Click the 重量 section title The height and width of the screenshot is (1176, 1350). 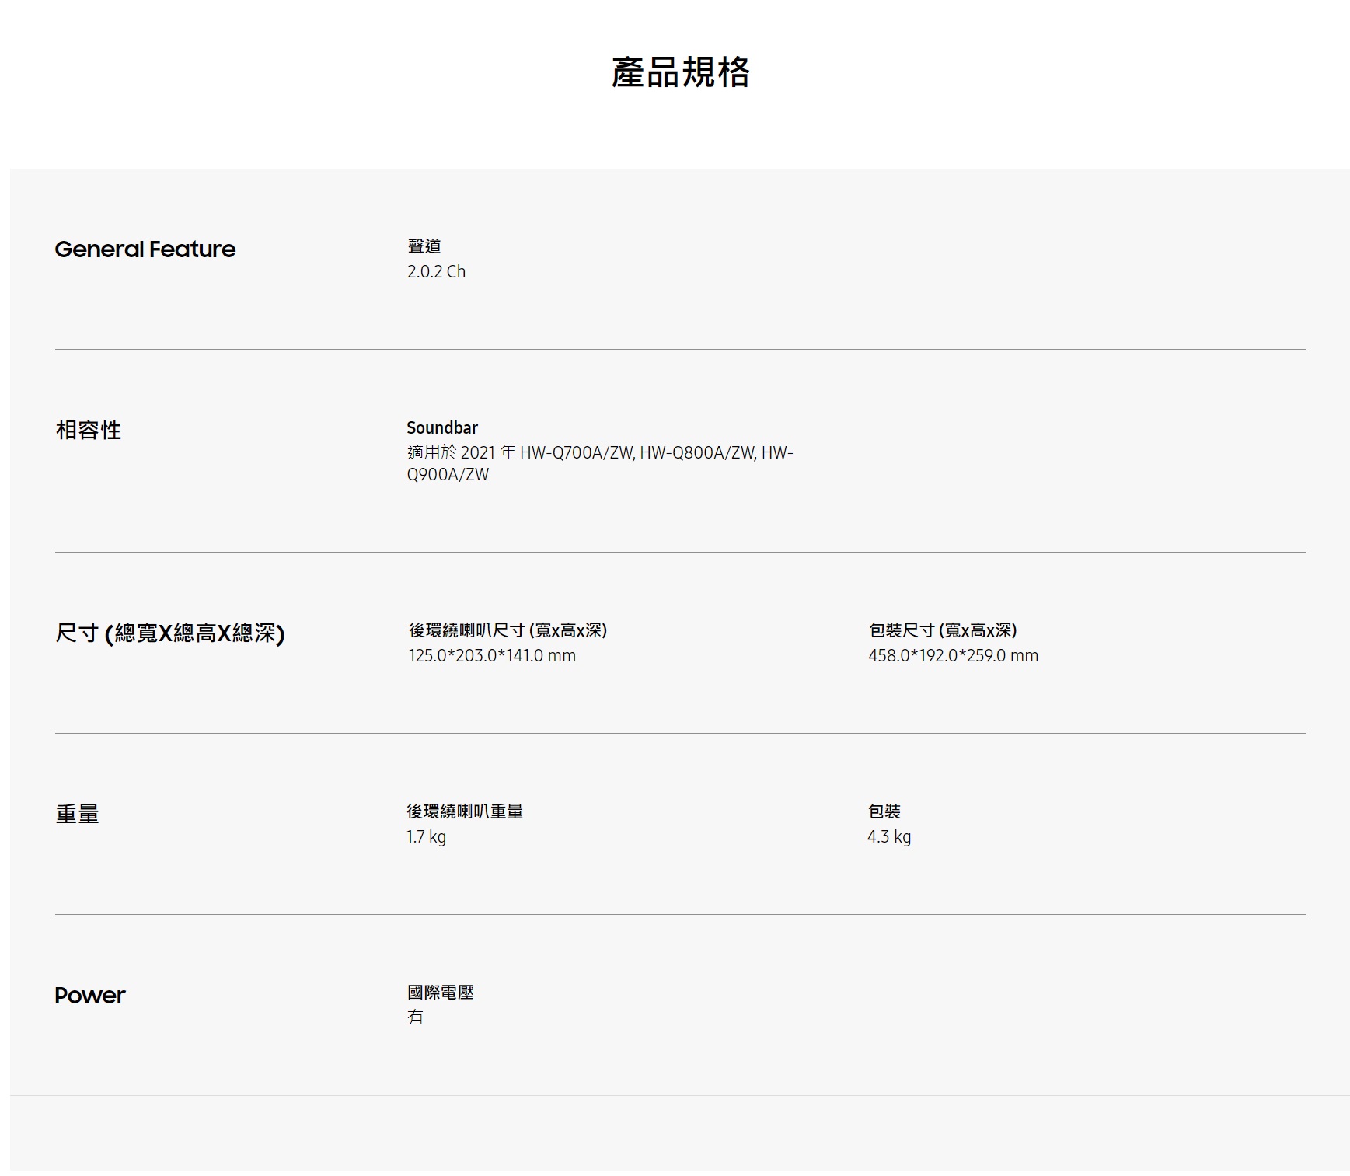click(77, 814)
